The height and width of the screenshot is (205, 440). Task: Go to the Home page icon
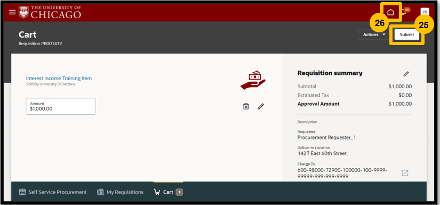[x=390, y=12]
